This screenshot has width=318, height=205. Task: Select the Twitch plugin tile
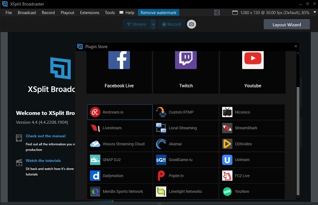point(186,72)
